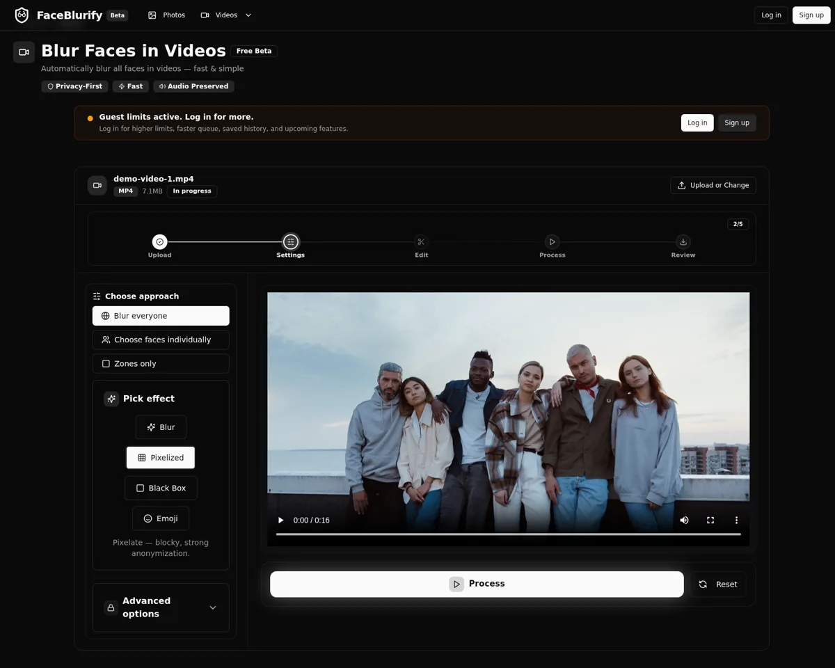Expand the Advanced options panel

tap(213, 607)
